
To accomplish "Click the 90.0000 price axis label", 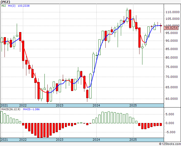I will point(172,41).
